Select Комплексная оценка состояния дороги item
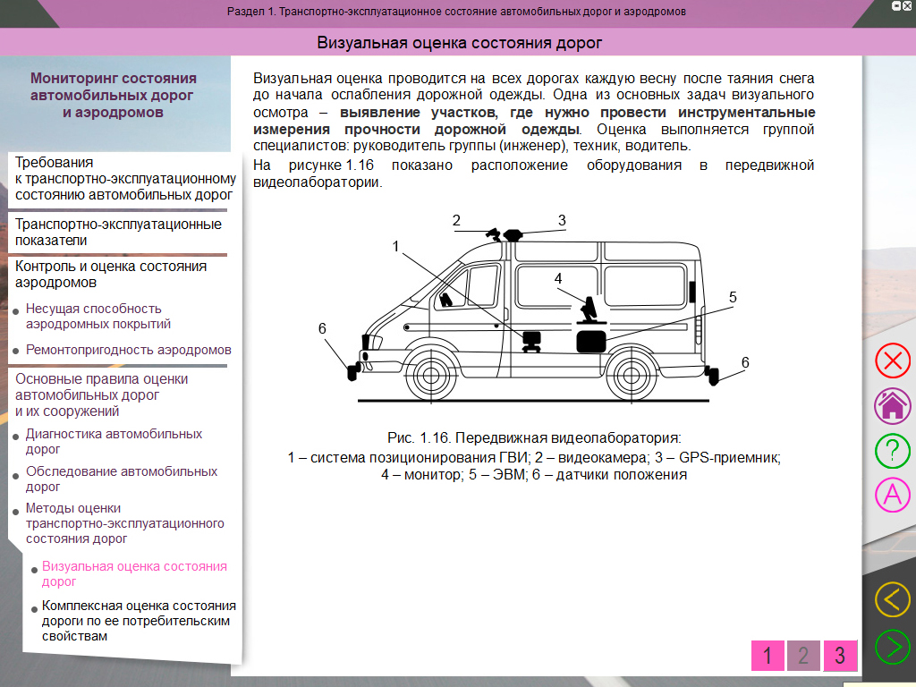The width and height of the screenshot is (916, 687). point(138,621)
